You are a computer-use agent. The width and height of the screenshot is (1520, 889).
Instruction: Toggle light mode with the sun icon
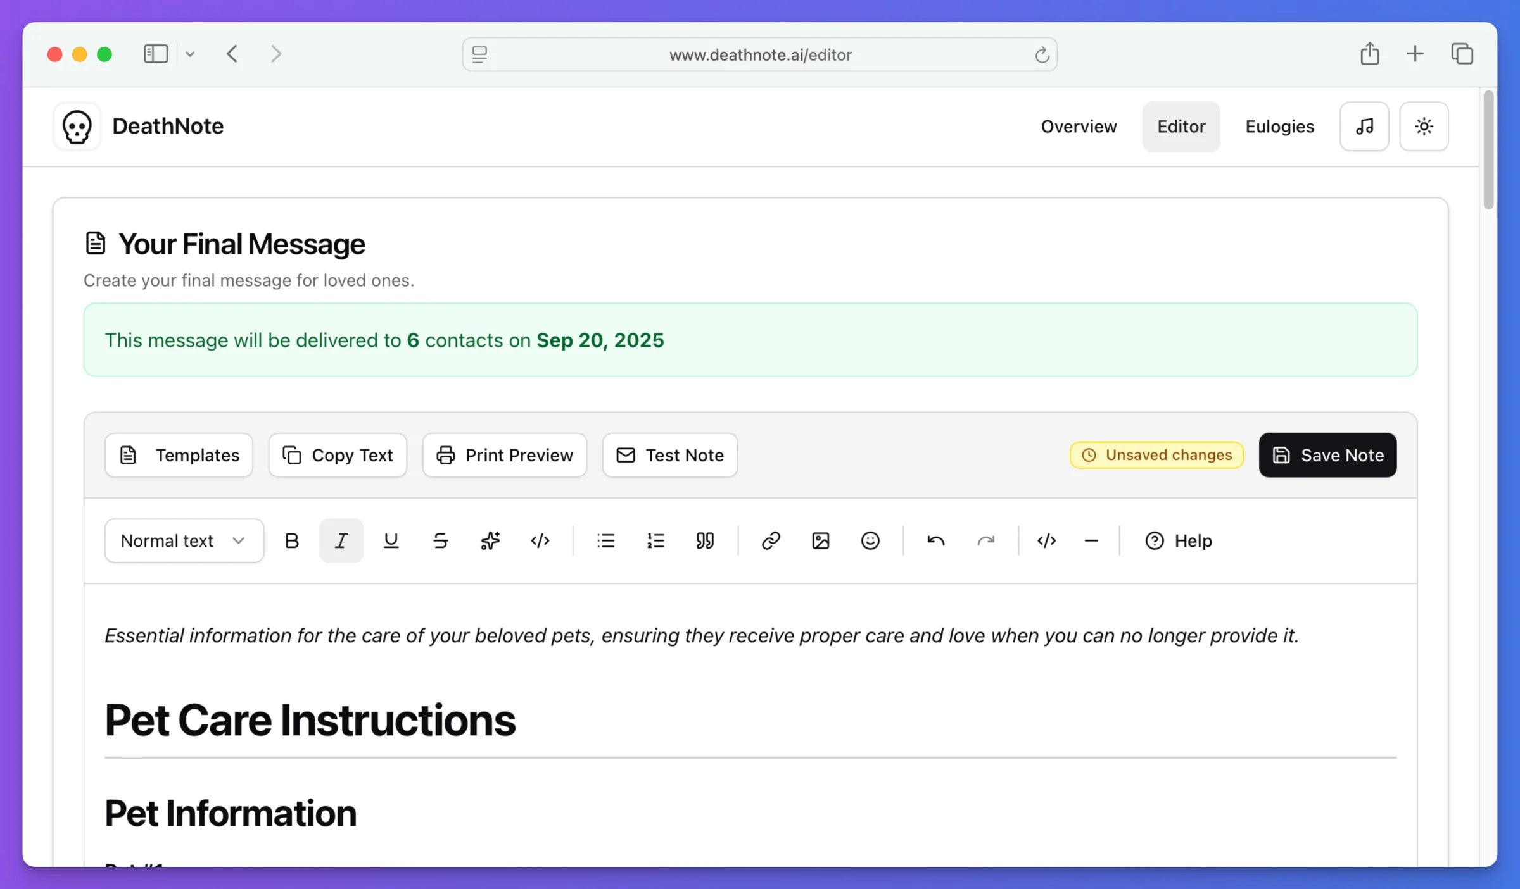click(1424, 127)
